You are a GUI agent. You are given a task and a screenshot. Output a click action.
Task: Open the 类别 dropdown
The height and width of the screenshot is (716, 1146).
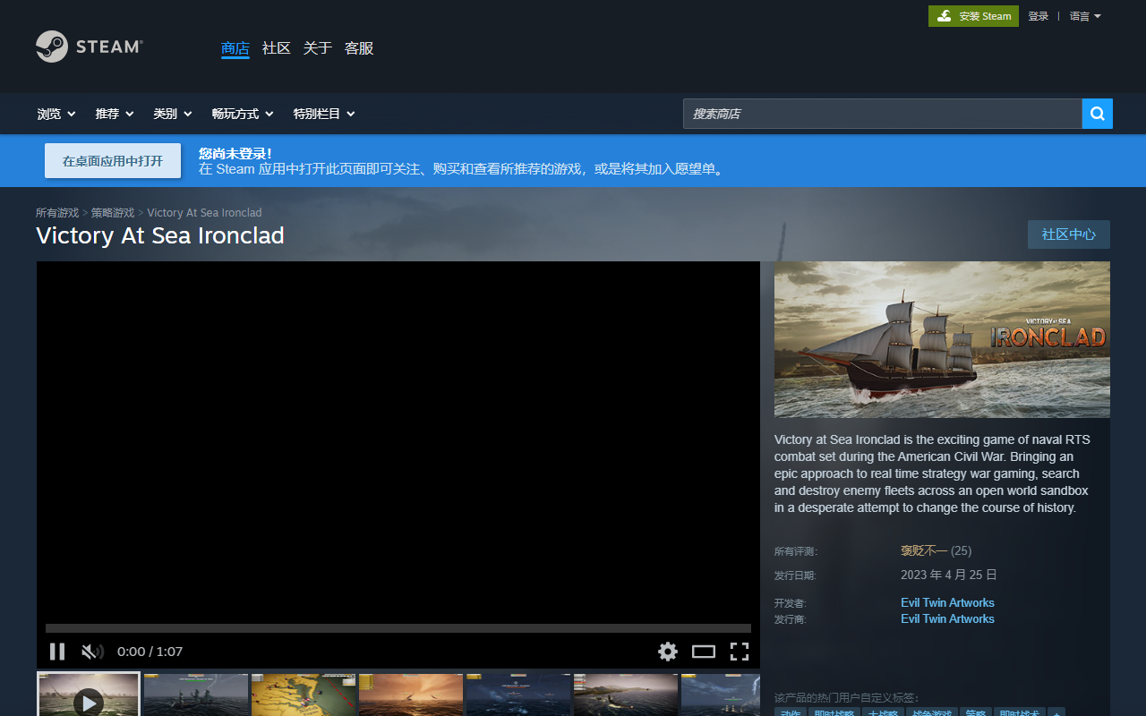coord(173,114)
